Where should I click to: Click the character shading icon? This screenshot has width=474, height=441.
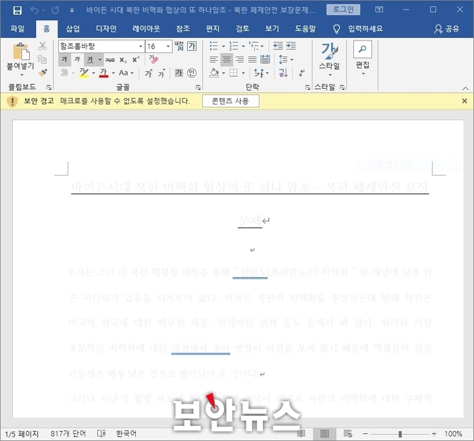click(179, 73)
